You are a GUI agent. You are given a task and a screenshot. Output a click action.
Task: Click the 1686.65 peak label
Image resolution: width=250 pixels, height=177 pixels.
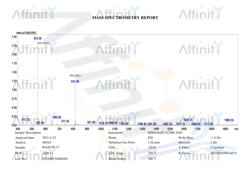tap(195, 124)
